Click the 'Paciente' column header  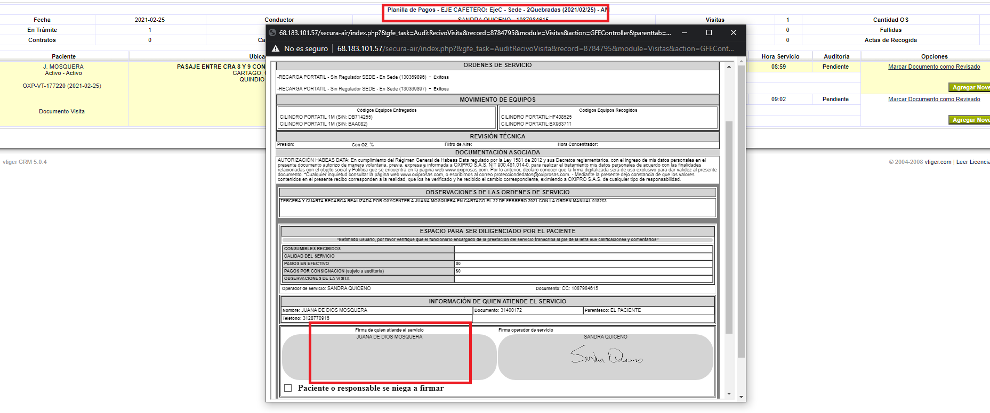coord(63,56)
